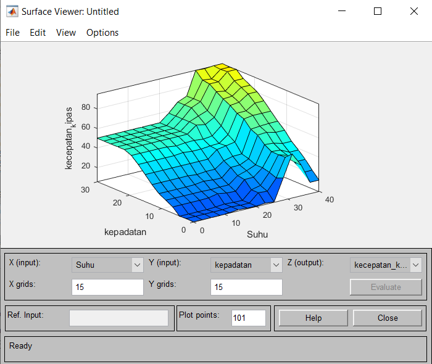This screenshot has width=432, height=364.
Task: Click the X (input): label
Action: pos(25,262)
